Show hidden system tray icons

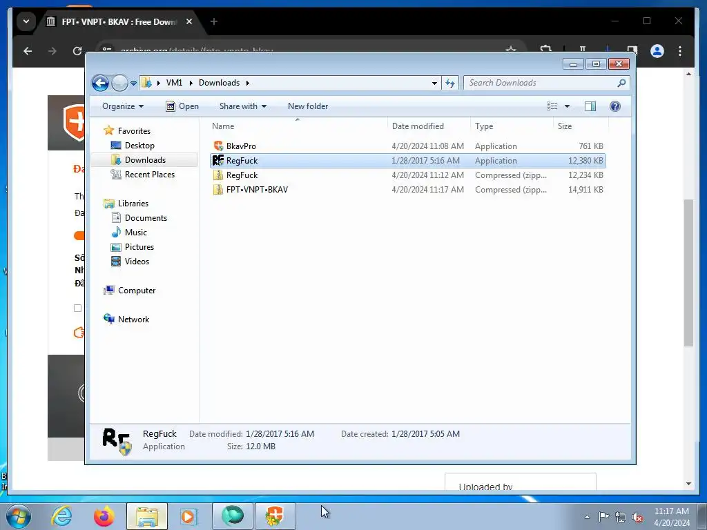pos(587,517)
